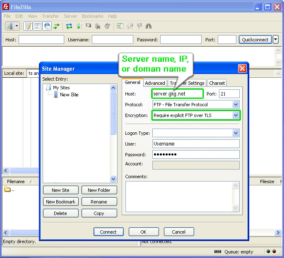Select the New Site entry
Screen dimensions: 284x258
point(69,95)
